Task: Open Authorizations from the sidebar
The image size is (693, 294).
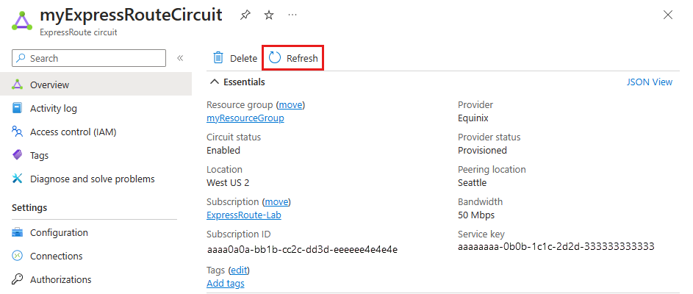Action: tap(60, 279)
